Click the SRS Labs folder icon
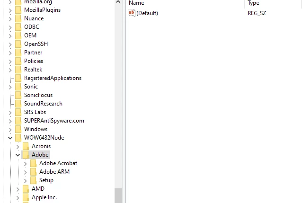This screenshot has width=303, height=203. tap(18, 112)
